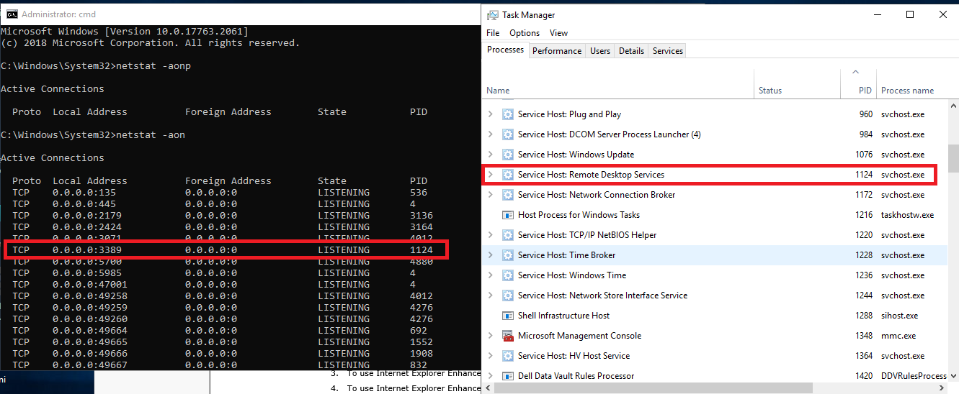This screenshot has height=394, width=959.
Task: Expand Service Host: Network Store Interface Service
Action: [x=491, y=295]
